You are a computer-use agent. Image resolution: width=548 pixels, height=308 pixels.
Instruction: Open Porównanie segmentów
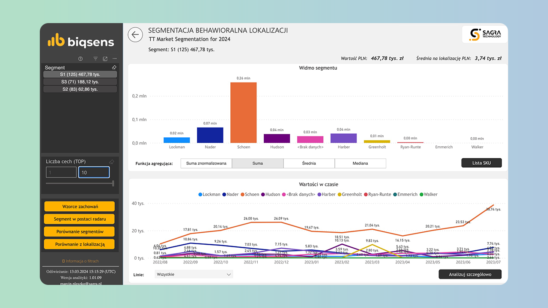point(80,231)
